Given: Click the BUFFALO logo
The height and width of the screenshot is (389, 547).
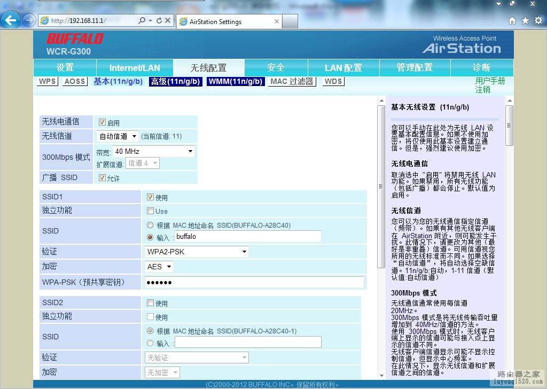Looking at the screenshot, I should click(75, 38).
